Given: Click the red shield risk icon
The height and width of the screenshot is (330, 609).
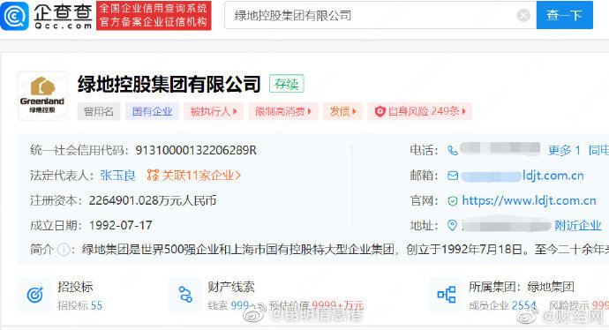Looking at the screenshot, I should pos(380,112).
